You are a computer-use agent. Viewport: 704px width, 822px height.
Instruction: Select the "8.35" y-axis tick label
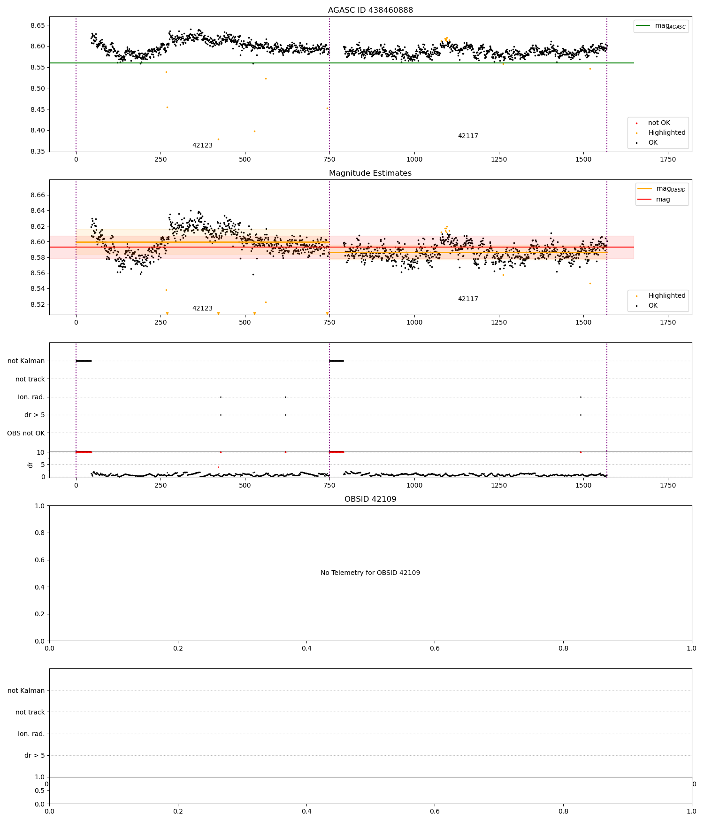pos(37,152)
